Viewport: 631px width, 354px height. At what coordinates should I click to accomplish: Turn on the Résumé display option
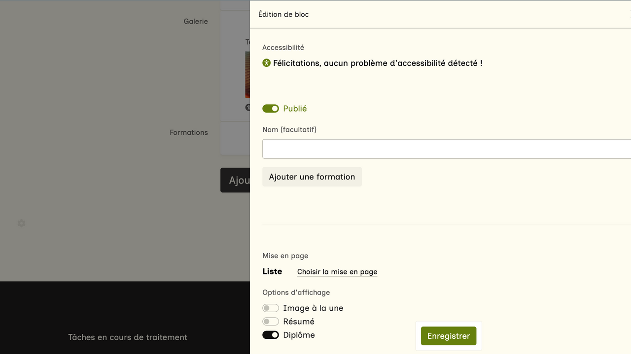pyautogui.click(x=271, y=322)
